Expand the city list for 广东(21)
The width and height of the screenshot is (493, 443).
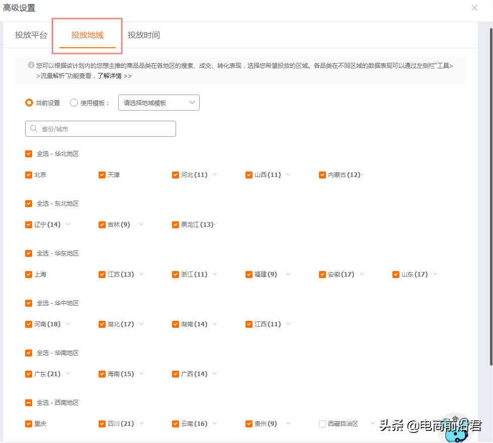(68, 374)
